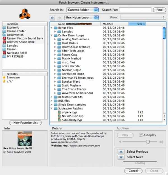Viewport: 168px width, 175px height.
Task: Open the Show filter dropdown
Action: point(143,17)
